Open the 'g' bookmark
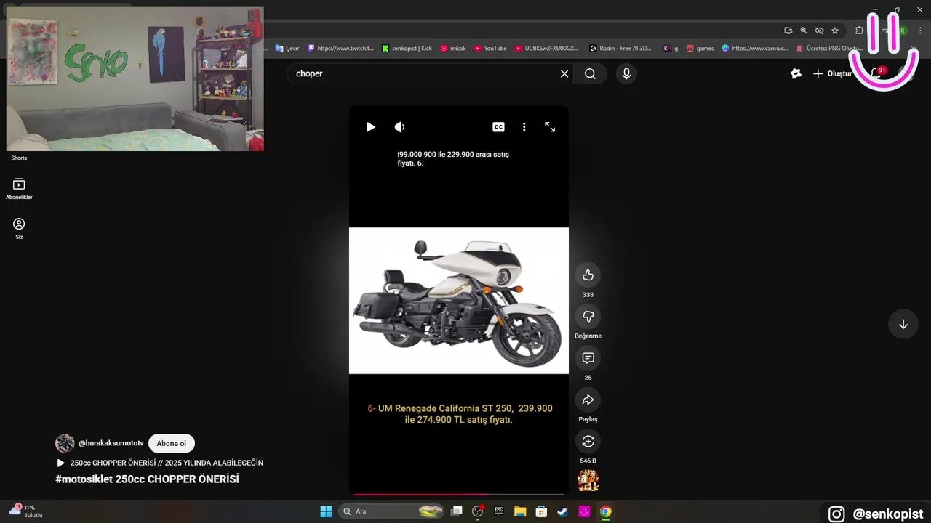 (x=671, y=48)
